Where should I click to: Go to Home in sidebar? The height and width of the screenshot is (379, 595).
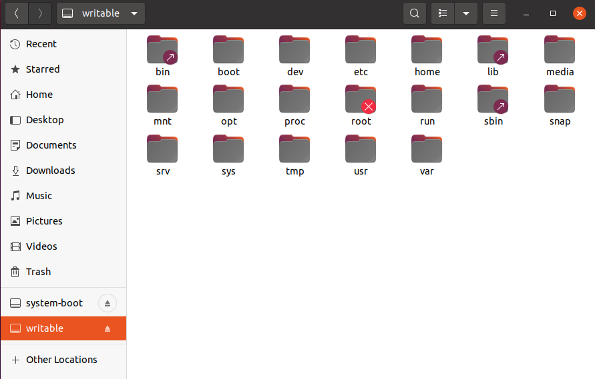(63, 95)
